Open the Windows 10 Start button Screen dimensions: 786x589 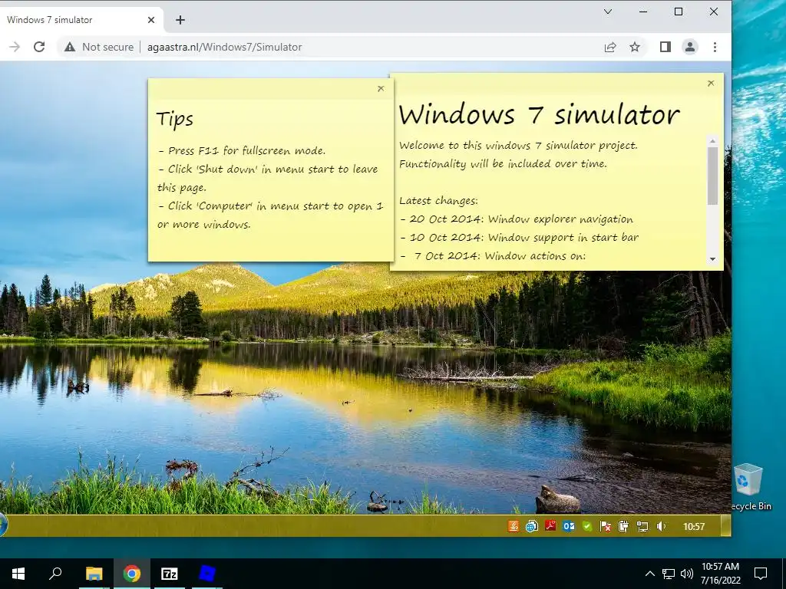[18, 574]
